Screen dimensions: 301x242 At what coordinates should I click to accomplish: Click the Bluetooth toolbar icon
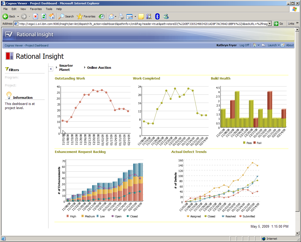157,16
